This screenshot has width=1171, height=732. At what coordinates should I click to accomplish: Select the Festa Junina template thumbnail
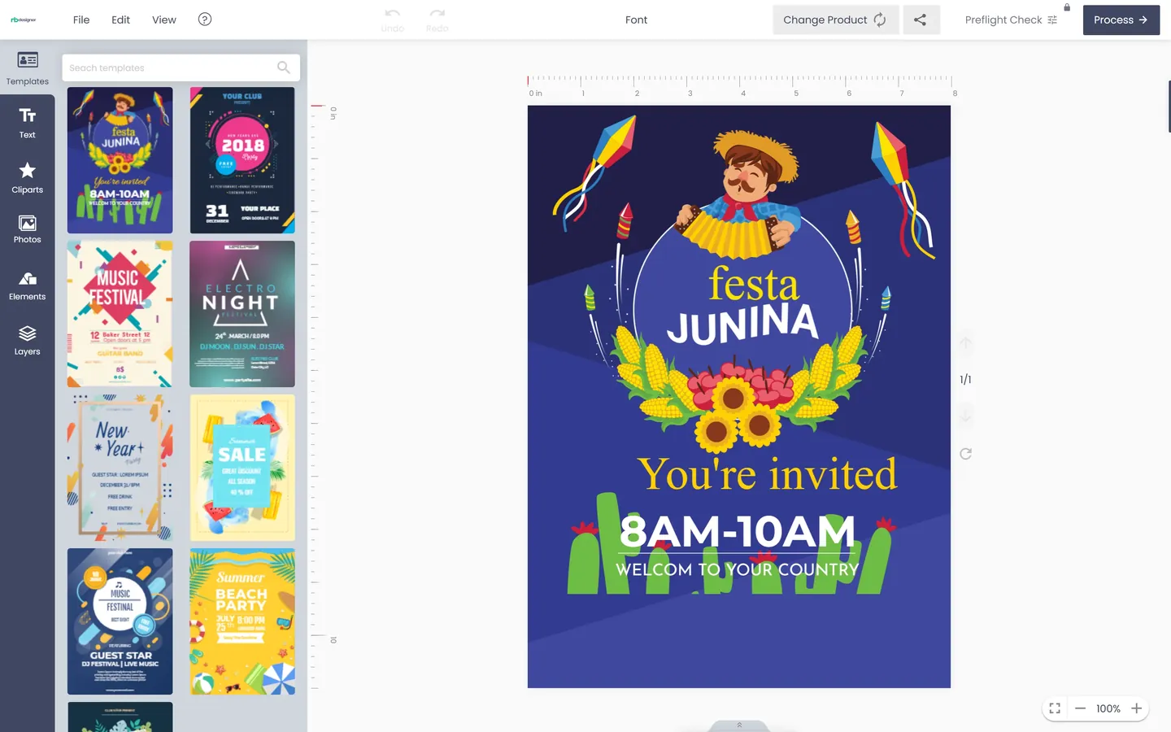coord(120,160)
